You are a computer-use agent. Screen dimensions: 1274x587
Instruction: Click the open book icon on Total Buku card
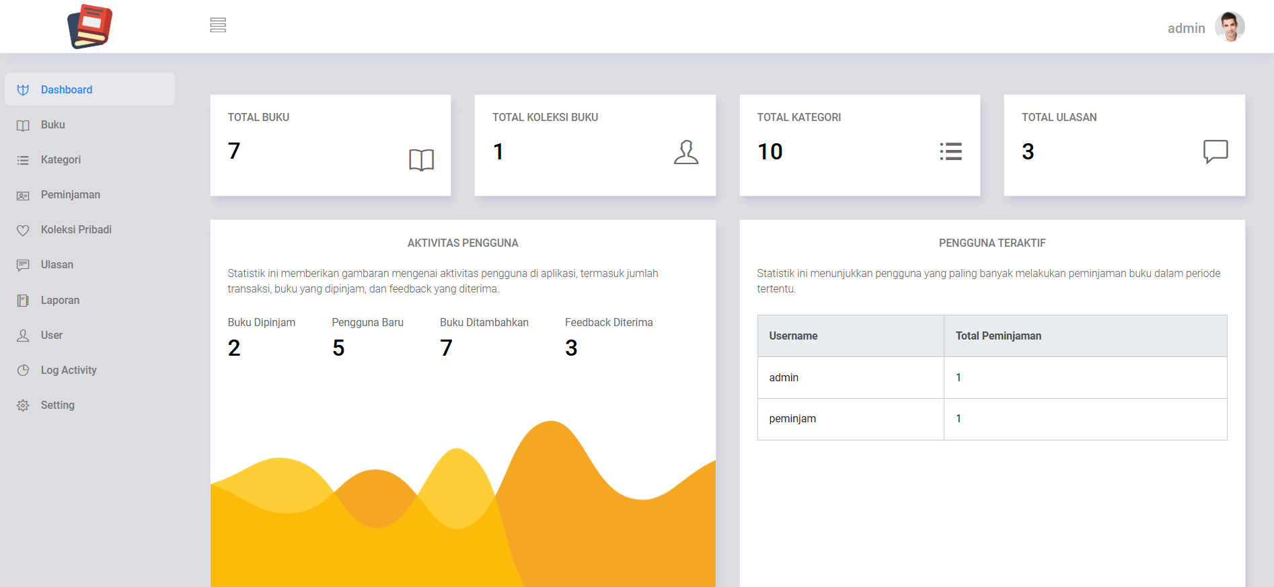(421, 160)
